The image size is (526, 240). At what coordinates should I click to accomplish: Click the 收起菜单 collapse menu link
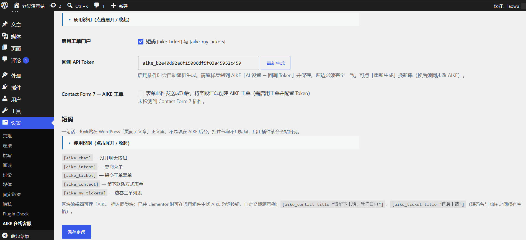[x=20, y=236]
